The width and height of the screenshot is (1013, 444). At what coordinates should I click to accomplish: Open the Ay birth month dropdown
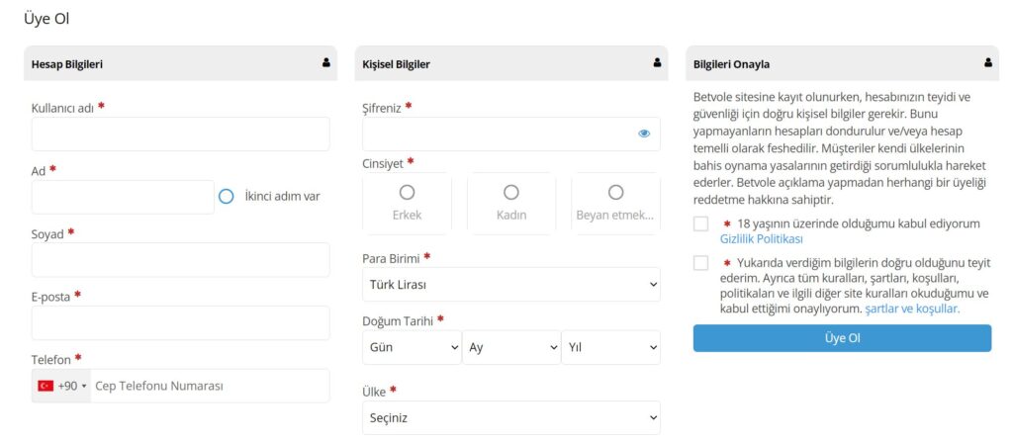pos(511,347)
